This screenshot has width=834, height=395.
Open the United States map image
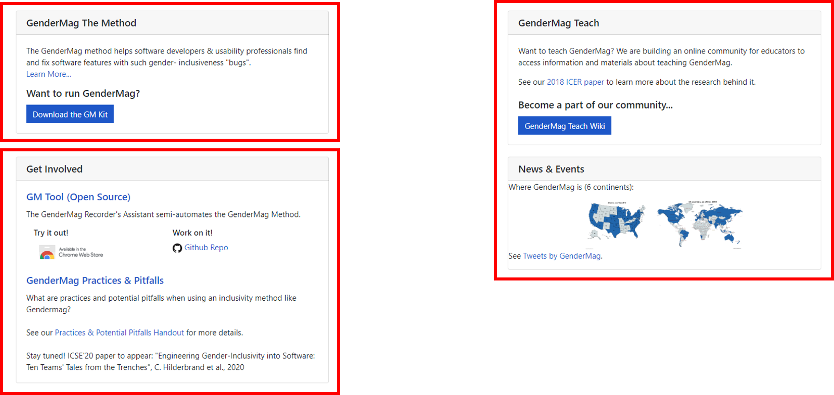(x=617, y=221)
